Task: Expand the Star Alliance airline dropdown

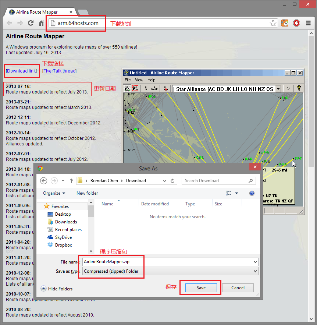Action: (278, 89)
